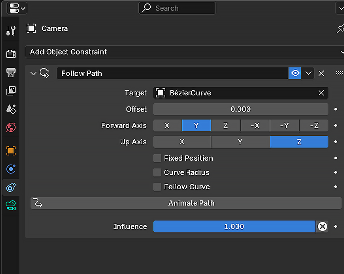Animate the Fixed Position property dot
344x274 pixels.
(x=335, y=158)
